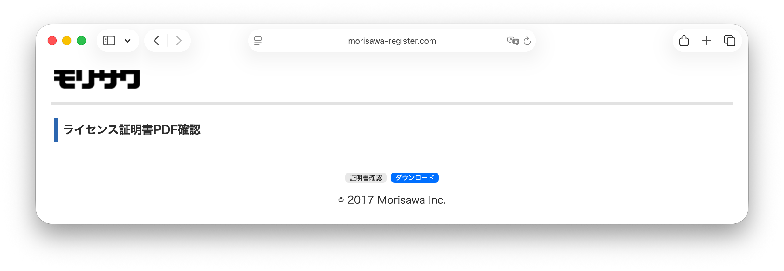This screenshot has height=271, width=784.
Task: Click the 証明書確認 button
Action: pyautogui.click(x=366, y=178)
